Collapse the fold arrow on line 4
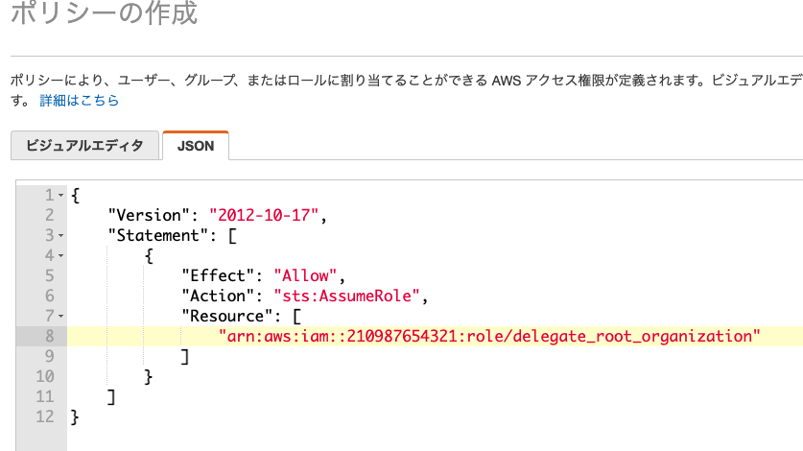Image resolution: width=803 pixels, height=451 pixels. 61,256
